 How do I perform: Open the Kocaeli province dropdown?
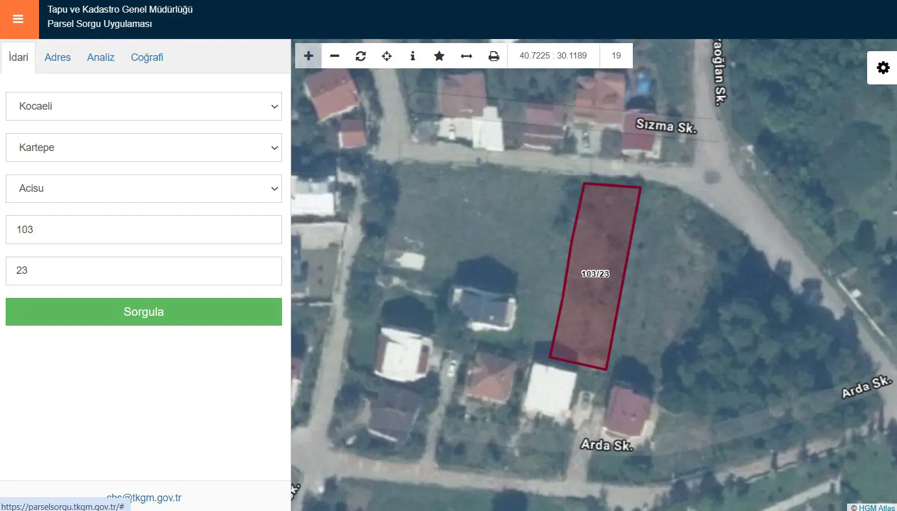coord(144,106)
